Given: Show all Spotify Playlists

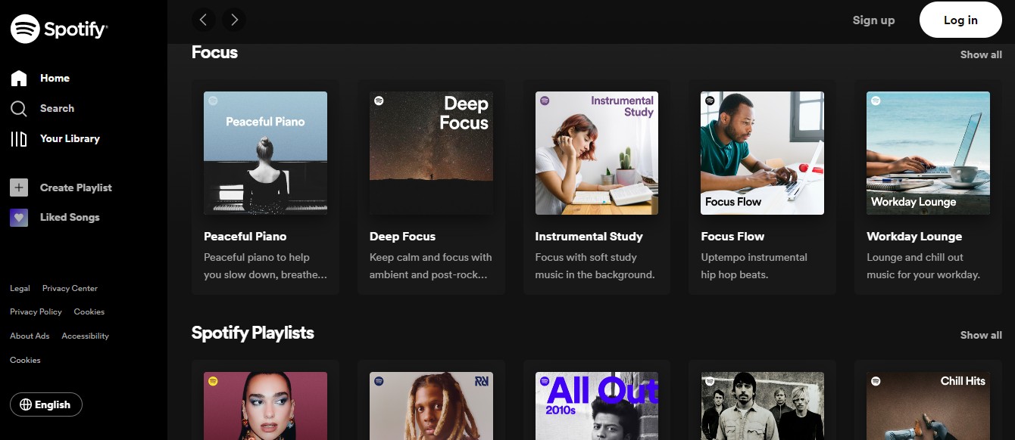Looking at the screenshot, I should point(981,335).
